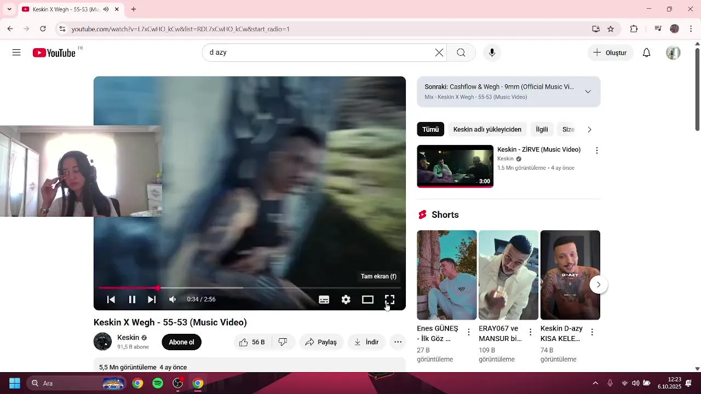
Task: Open the Keskin channel avatar
Action: 102,341
